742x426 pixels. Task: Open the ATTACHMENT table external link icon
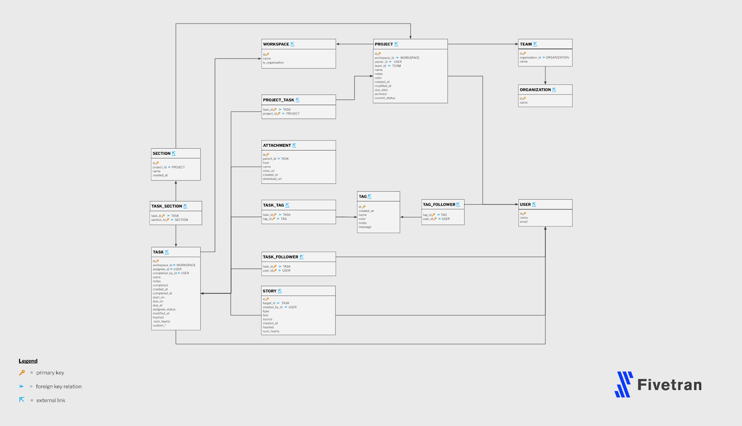click(x=294, y=145)
